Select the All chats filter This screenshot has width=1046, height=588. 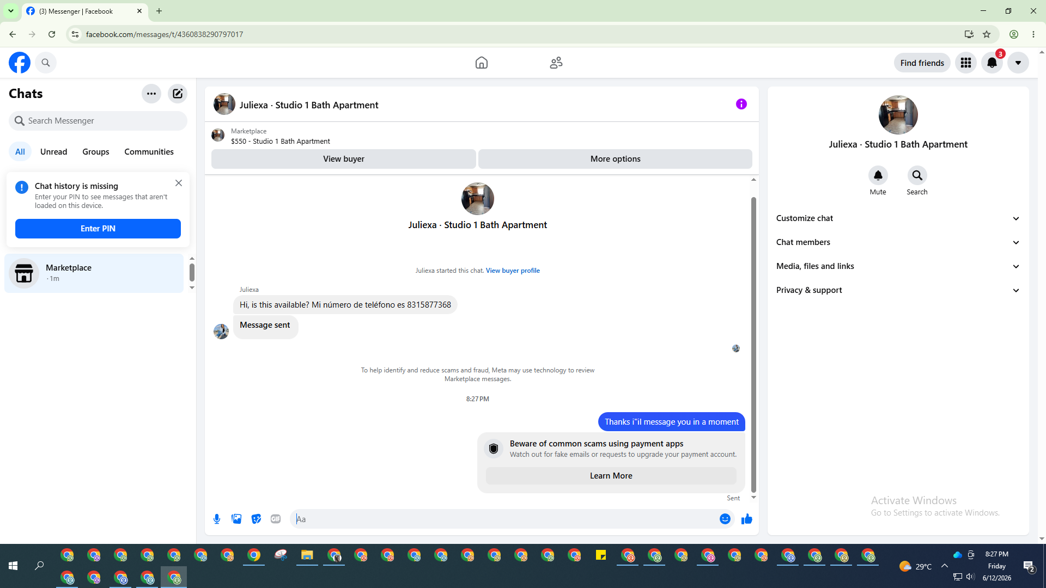pos(20,152)
